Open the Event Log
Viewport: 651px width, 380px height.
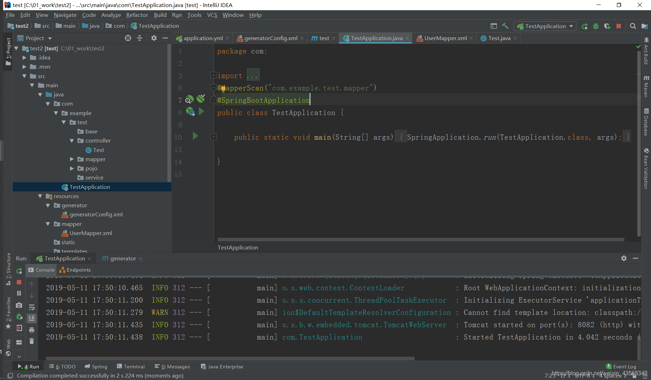(621, 366)
